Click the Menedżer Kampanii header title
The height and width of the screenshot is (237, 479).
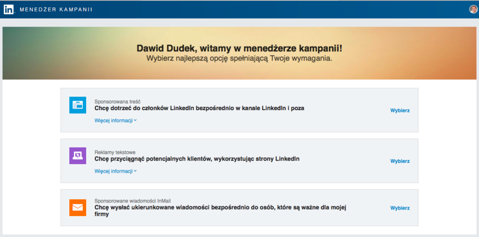tap(56, 9)
